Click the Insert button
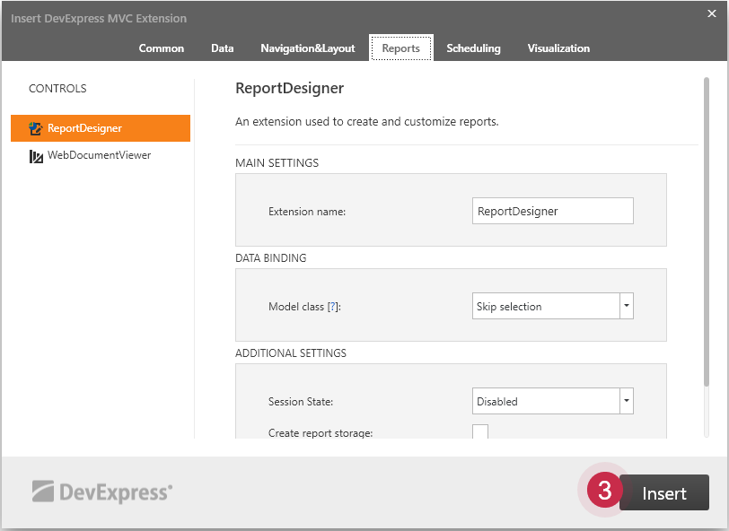 coord(664,492)
